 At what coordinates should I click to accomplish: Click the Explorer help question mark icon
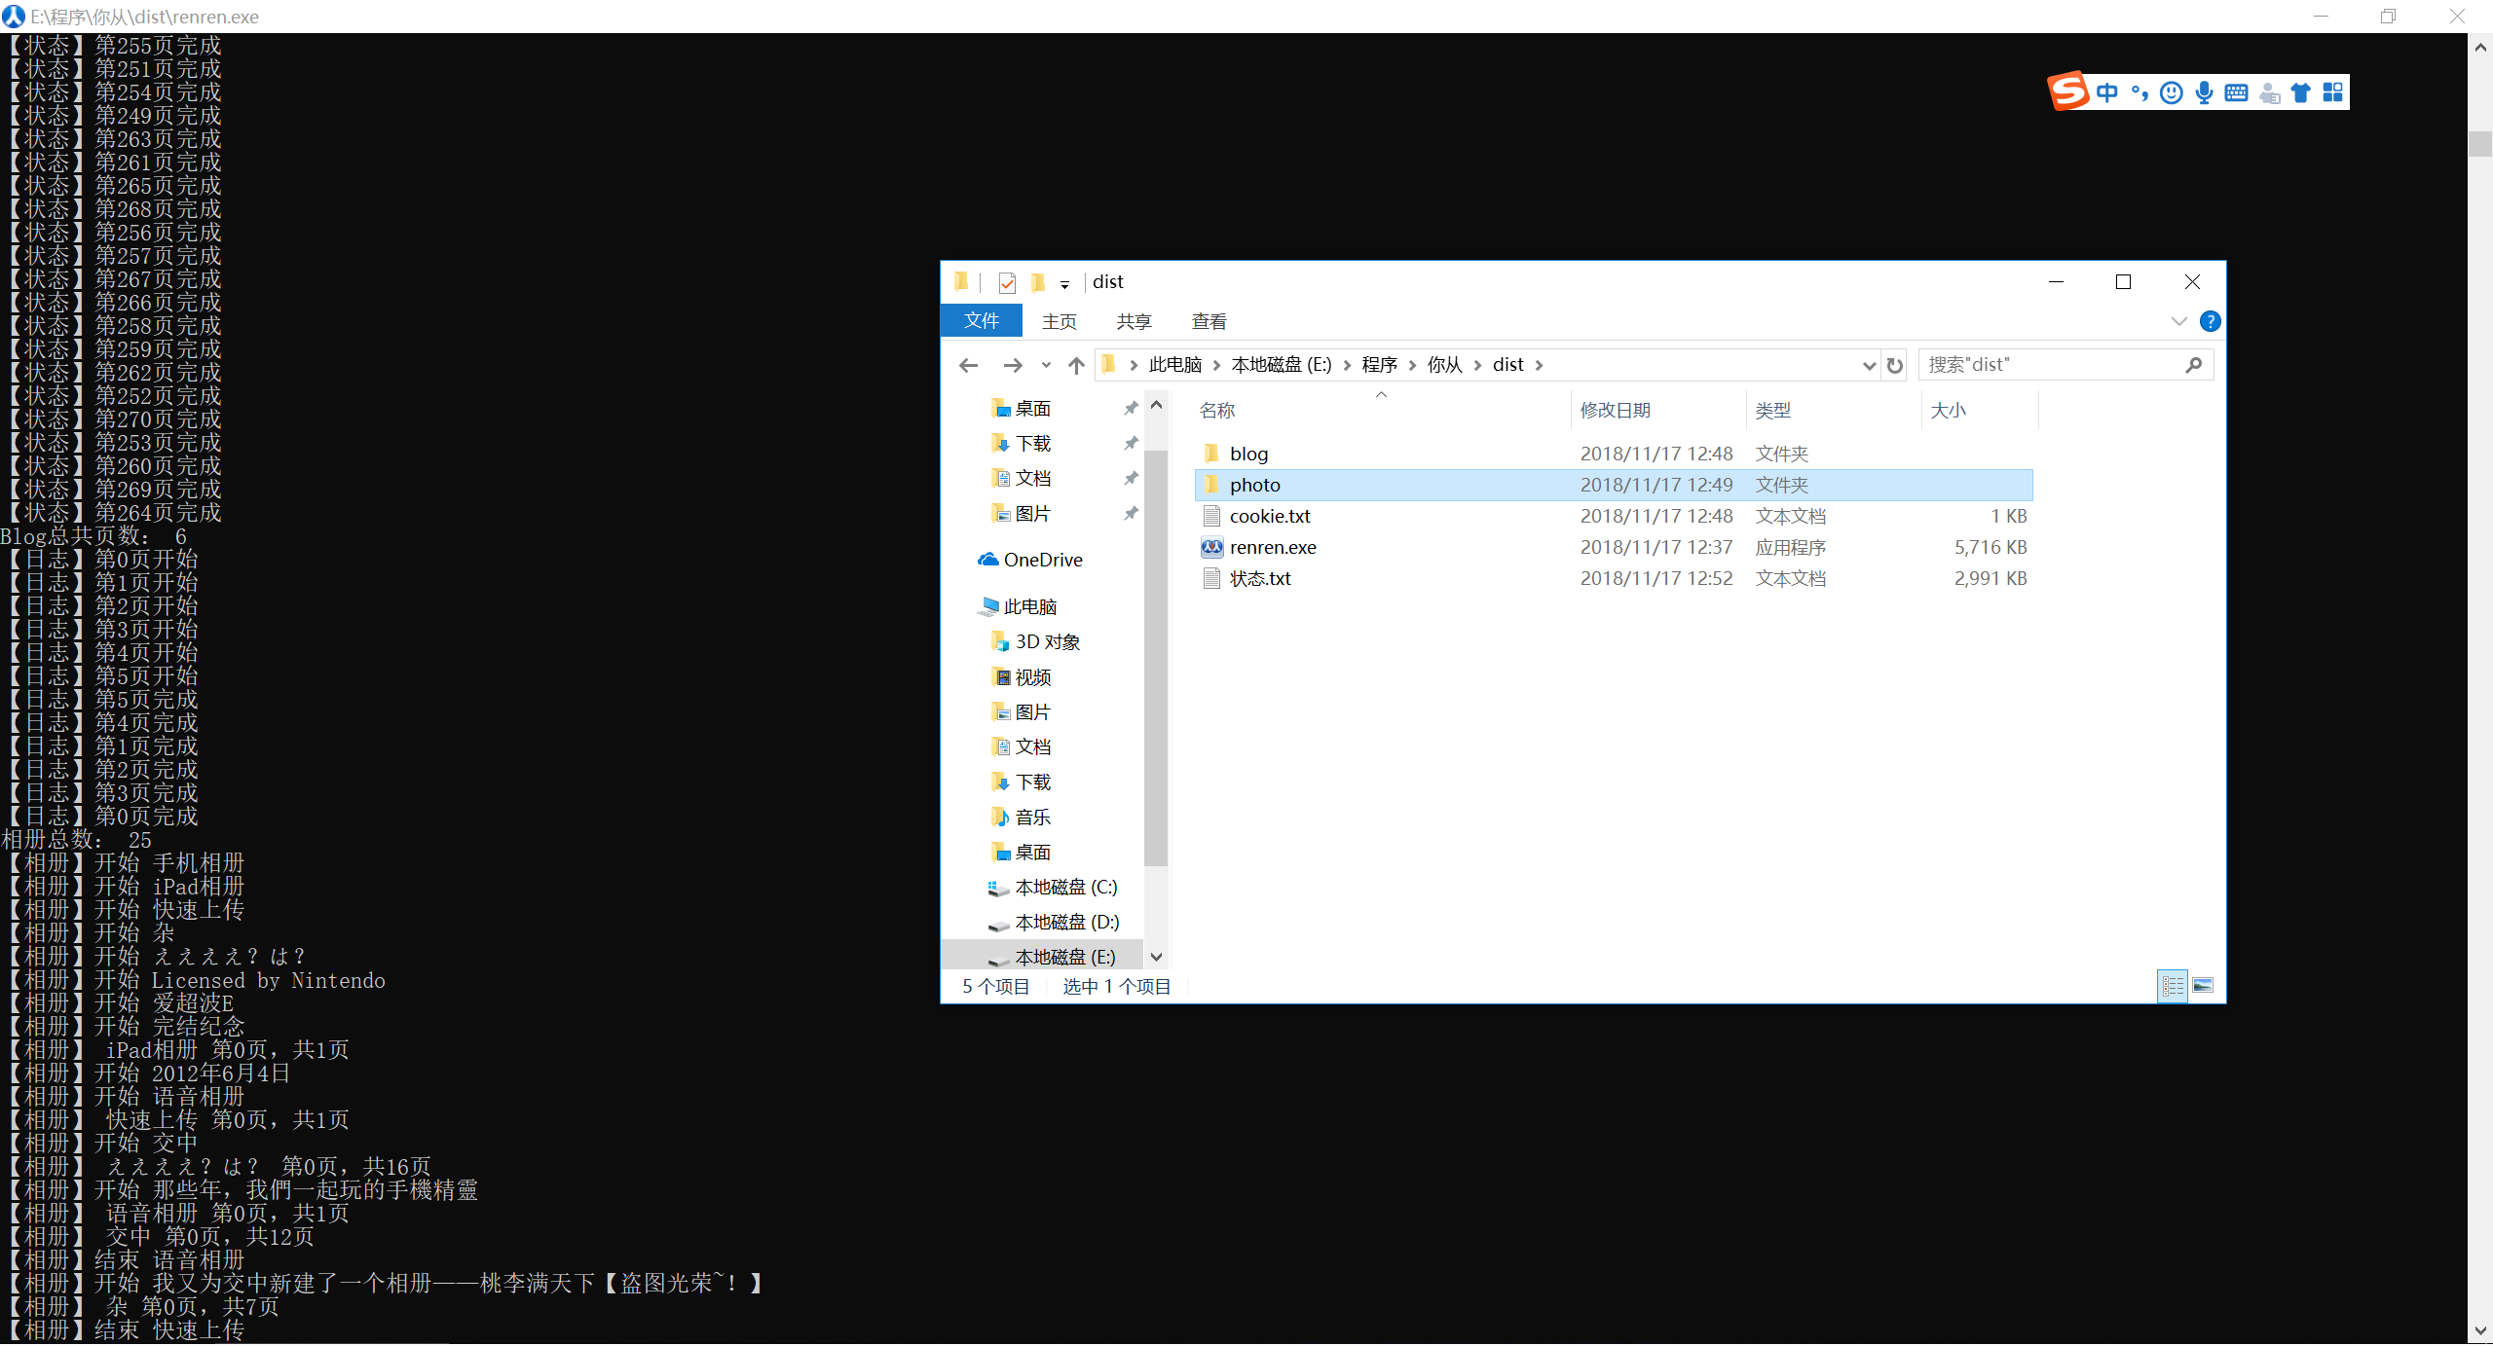(x=2210, y=321)
